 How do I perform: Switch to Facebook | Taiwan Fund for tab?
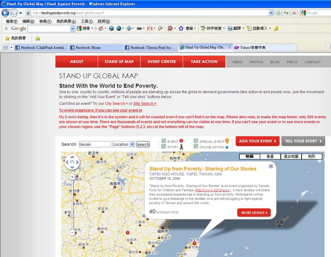coord(151,48)
